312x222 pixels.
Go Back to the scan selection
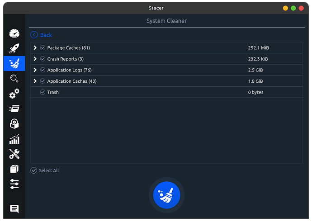point(46,35)
